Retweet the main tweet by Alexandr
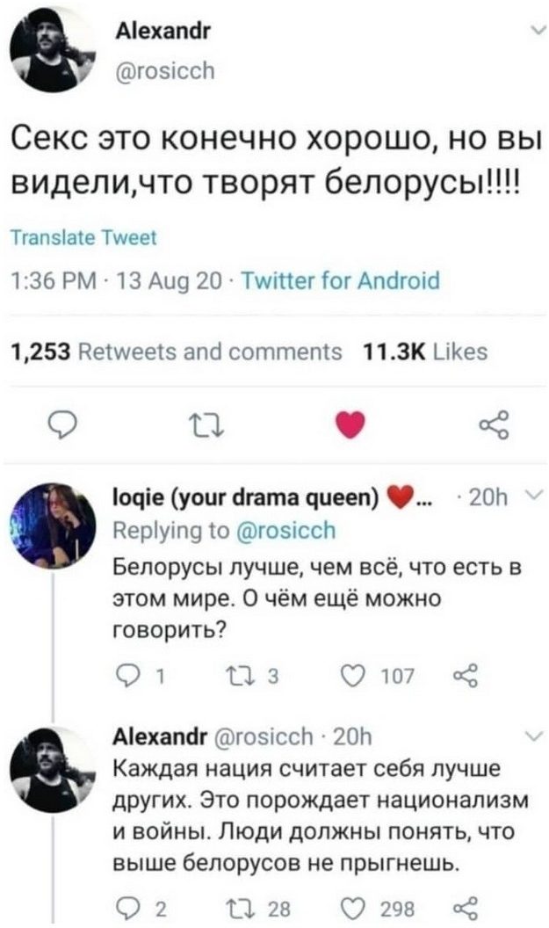This screenshot has height=928, width=549. [201, 426]
